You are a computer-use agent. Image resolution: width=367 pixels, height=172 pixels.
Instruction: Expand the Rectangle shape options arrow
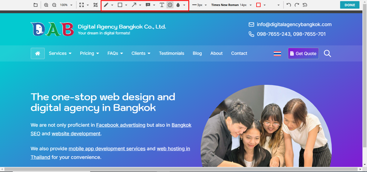click(x=126, y=5)
